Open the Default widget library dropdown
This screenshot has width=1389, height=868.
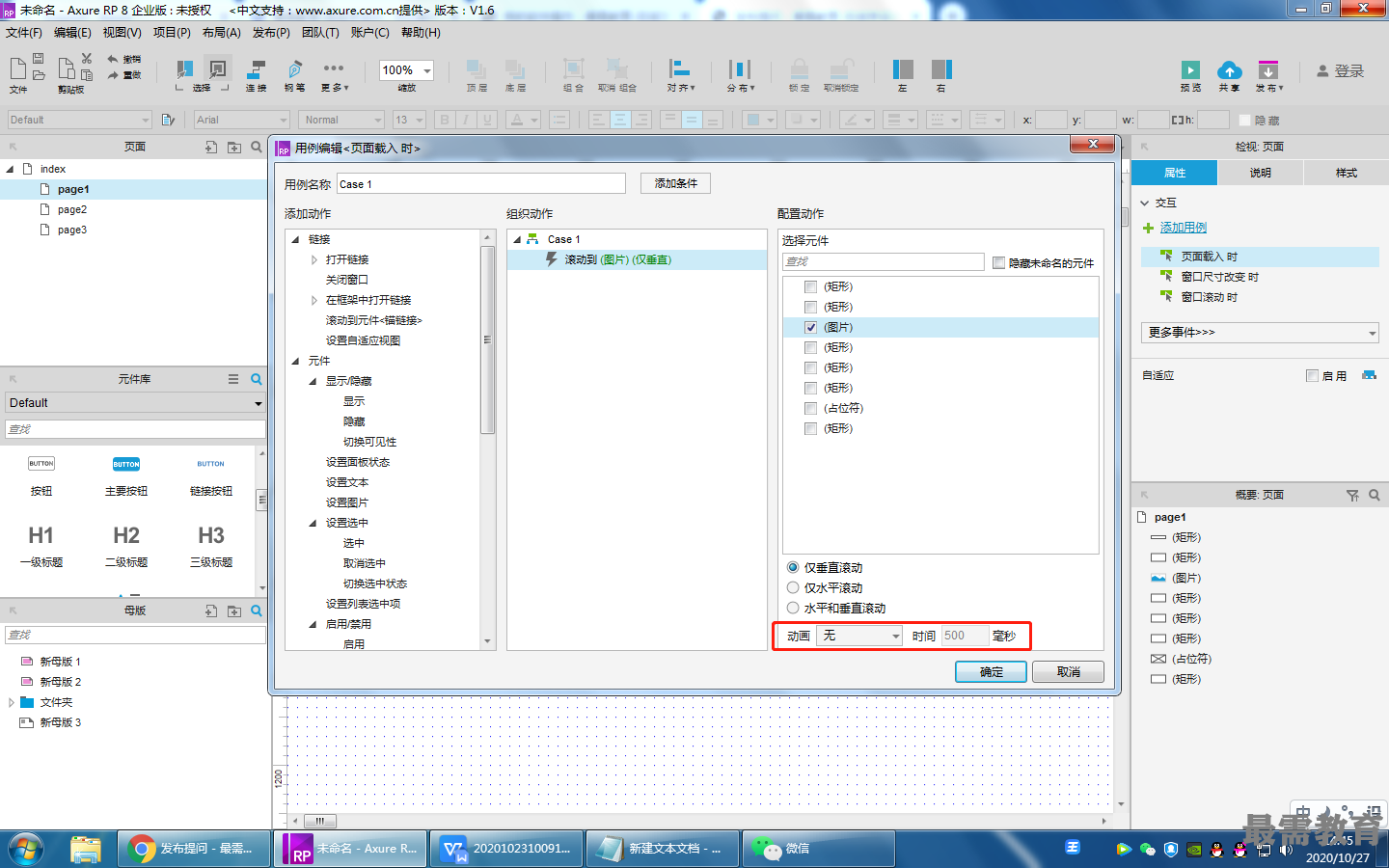pos(135,403)
